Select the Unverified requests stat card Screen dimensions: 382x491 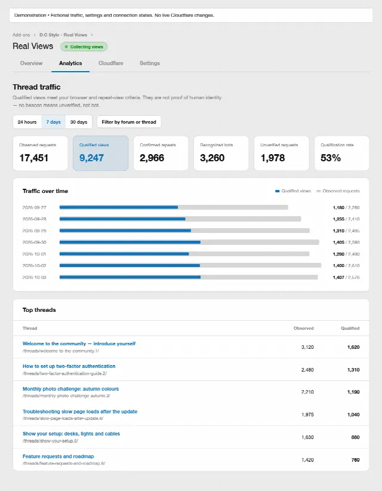tap(282, 153)
